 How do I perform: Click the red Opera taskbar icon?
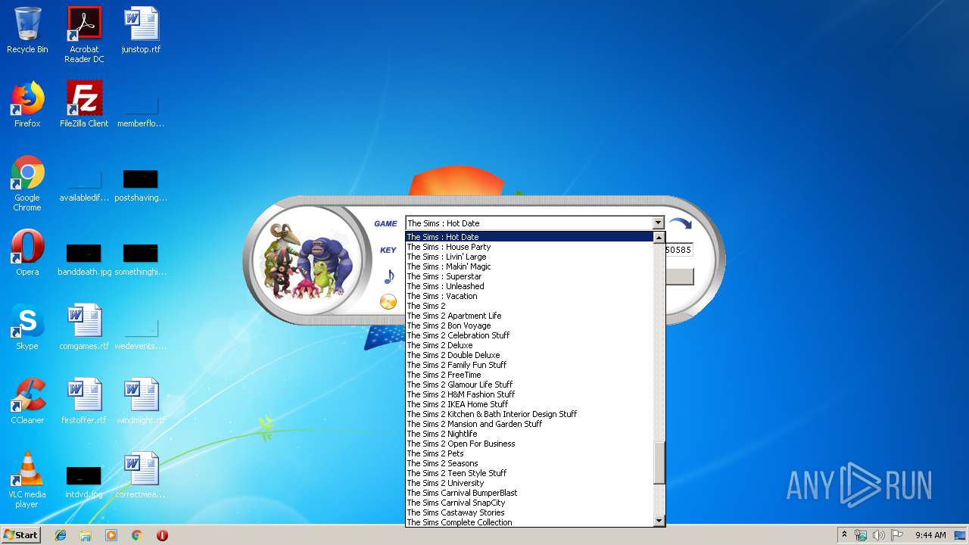click(x=162, y=535)
